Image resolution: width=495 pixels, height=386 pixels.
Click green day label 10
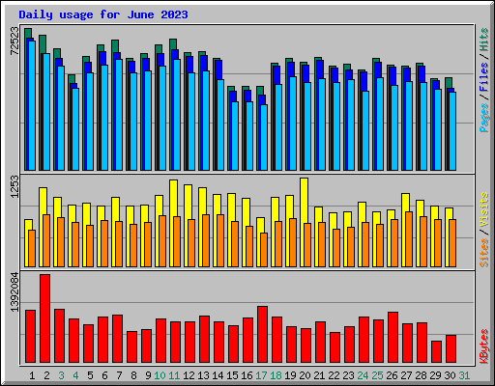point(160,375)
